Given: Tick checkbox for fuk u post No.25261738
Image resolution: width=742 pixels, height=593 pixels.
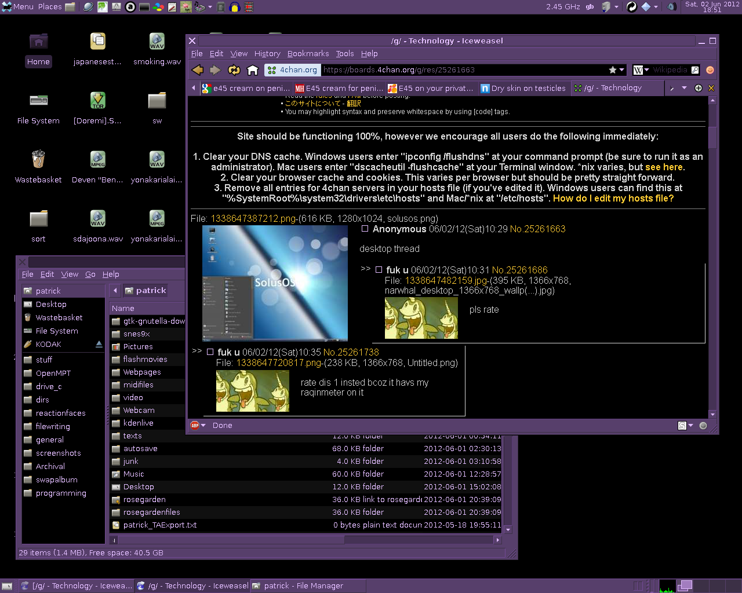Looking at the screenshot, I should click(x=210, y=352).
